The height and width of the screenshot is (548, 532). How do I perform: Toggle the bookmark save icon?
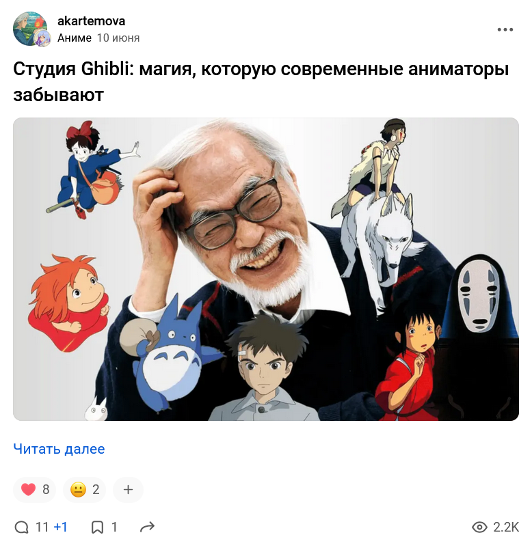tap(97, 527)
